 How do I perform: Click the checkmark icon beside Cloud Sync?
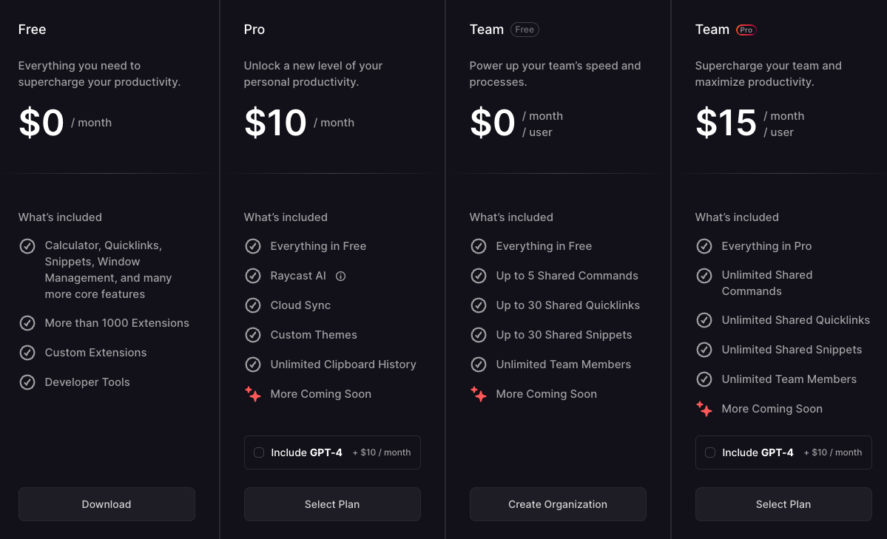pyautogui.click(x=253, y=305)
